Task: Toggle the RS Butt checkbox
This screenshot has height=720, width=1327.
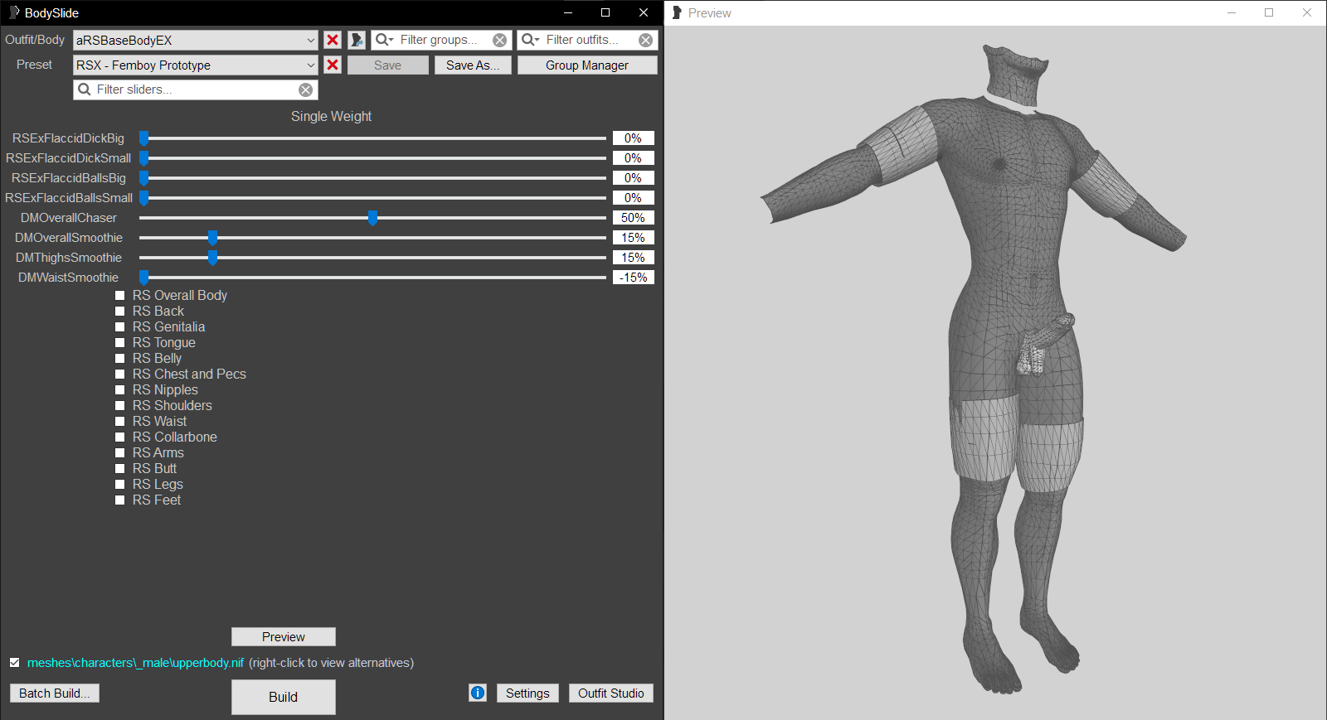Action: coord(120,469)
